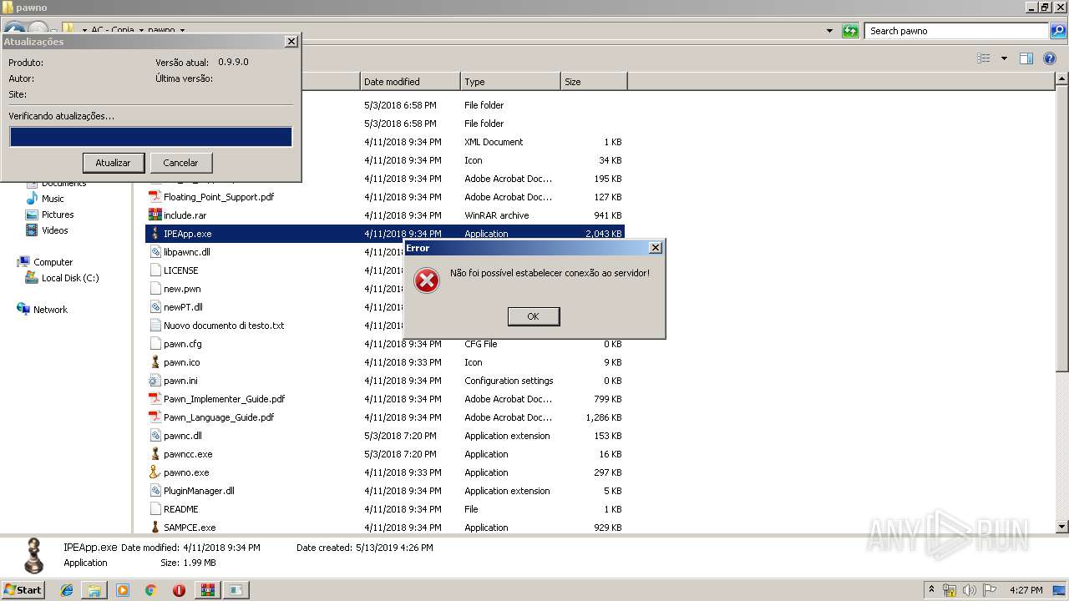This screenshot has width=1069, height=601.
Task: Open Computer in the navigation pane
Action: [53, 262]
